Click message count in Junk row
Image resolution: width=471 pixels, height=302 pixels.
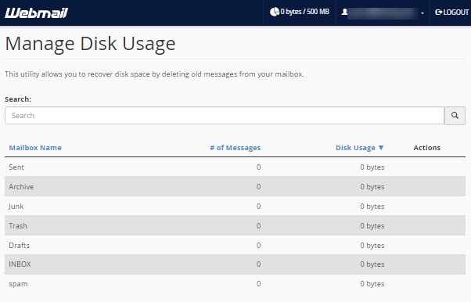pos(258,206)
